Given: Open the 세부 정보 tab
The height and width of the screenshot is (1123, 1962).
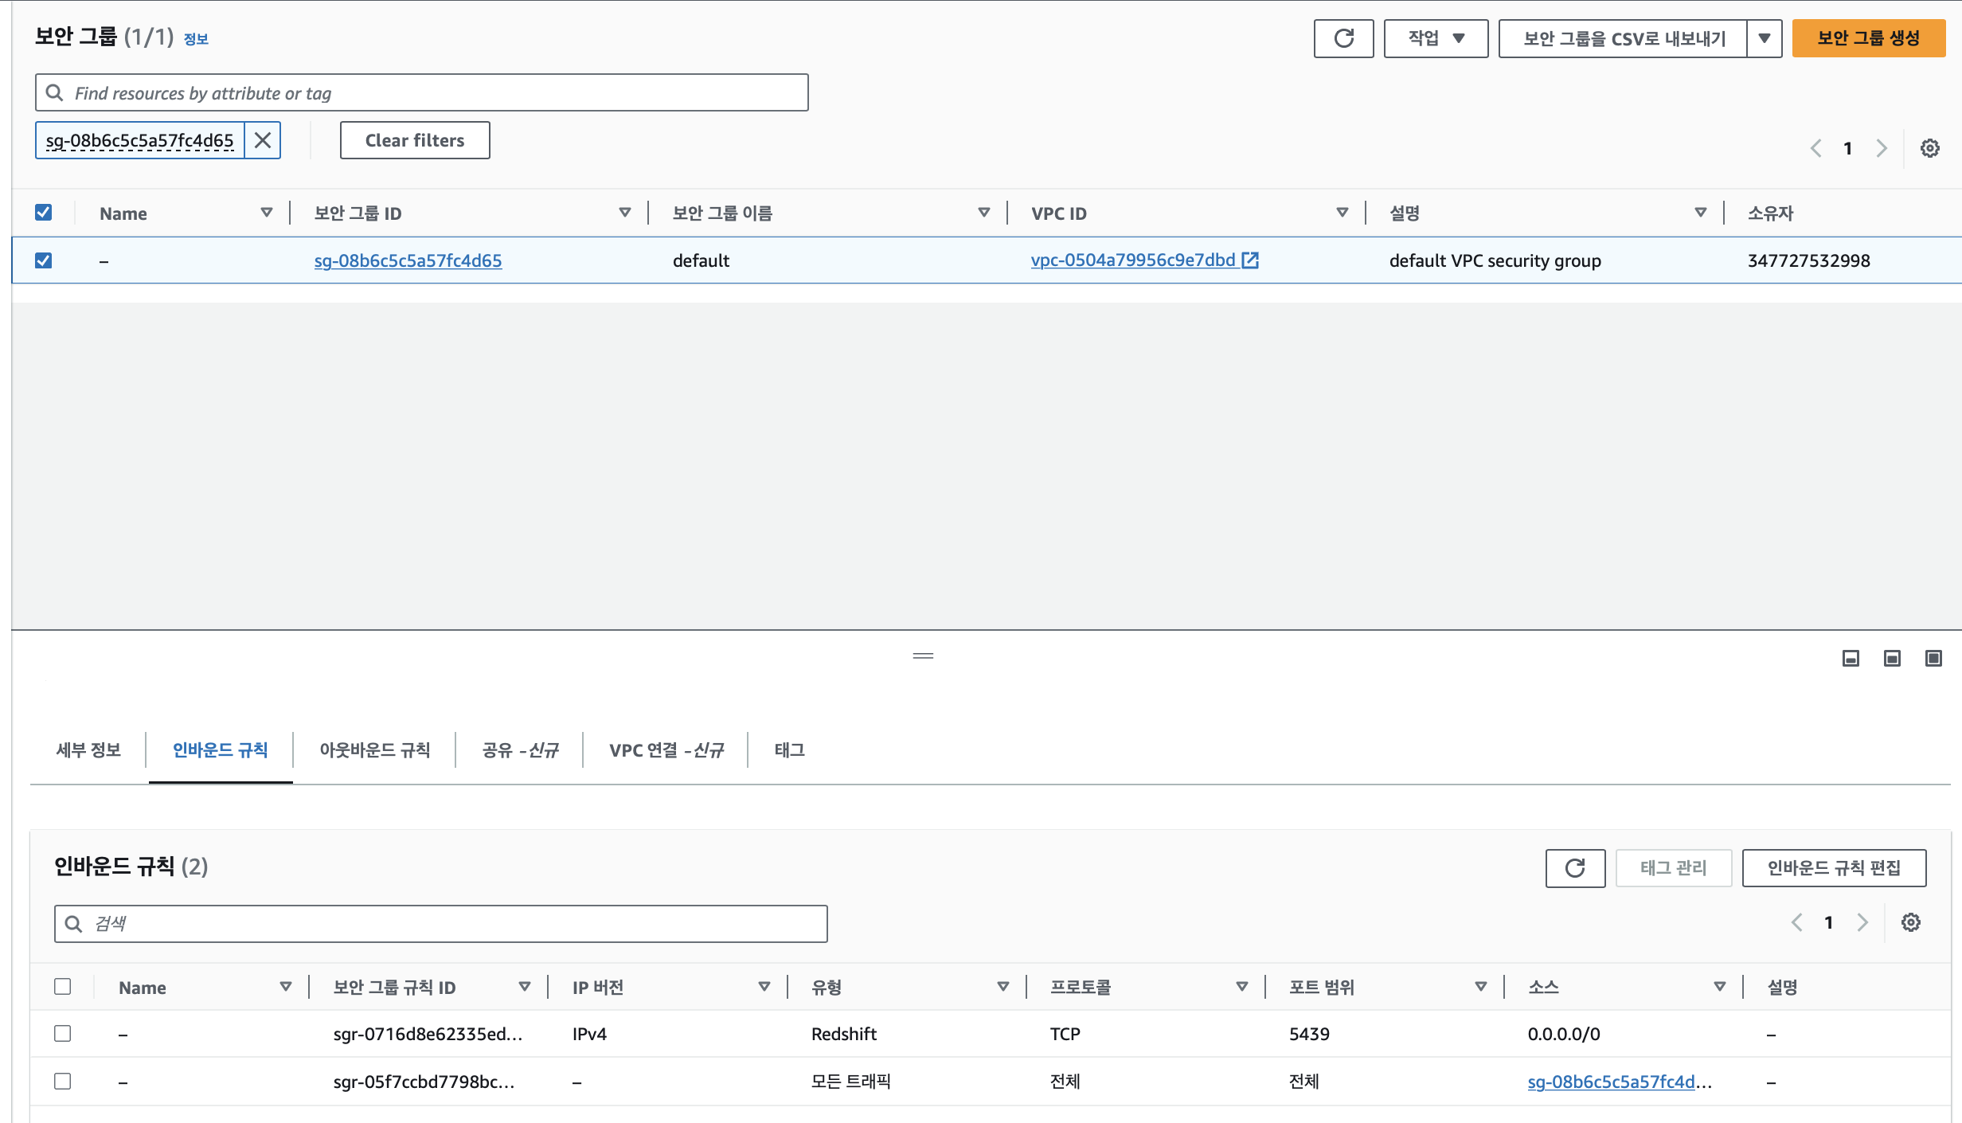Looking at the screenshot, I should tap(88, 749).
